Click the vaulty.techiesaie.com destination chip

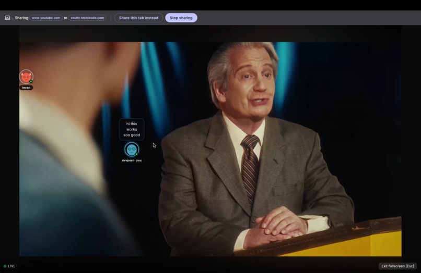point(87,18)
